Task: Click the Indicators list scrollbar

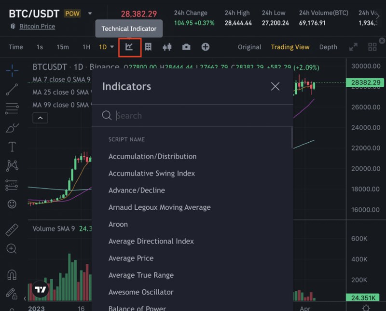Action: click(x=291, y=138)
